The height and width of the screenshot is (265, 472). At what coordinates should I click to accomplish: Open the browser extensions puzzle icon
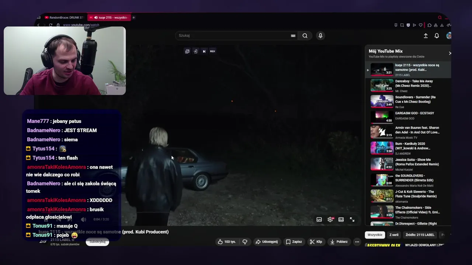tap(430, 25)
